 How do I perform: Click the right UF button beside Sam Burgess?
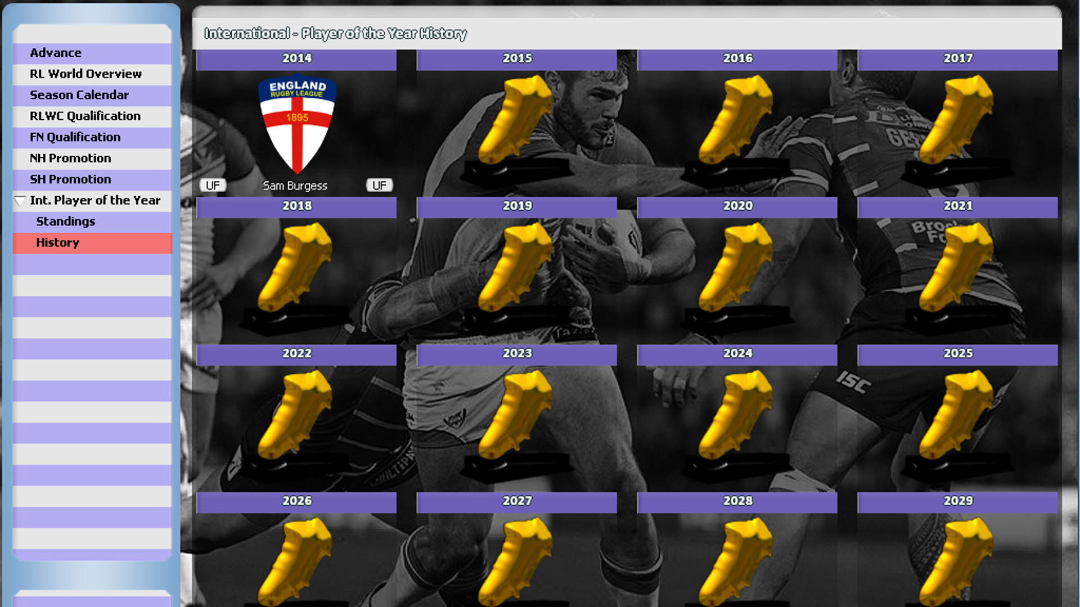click(x=380, y=185)
